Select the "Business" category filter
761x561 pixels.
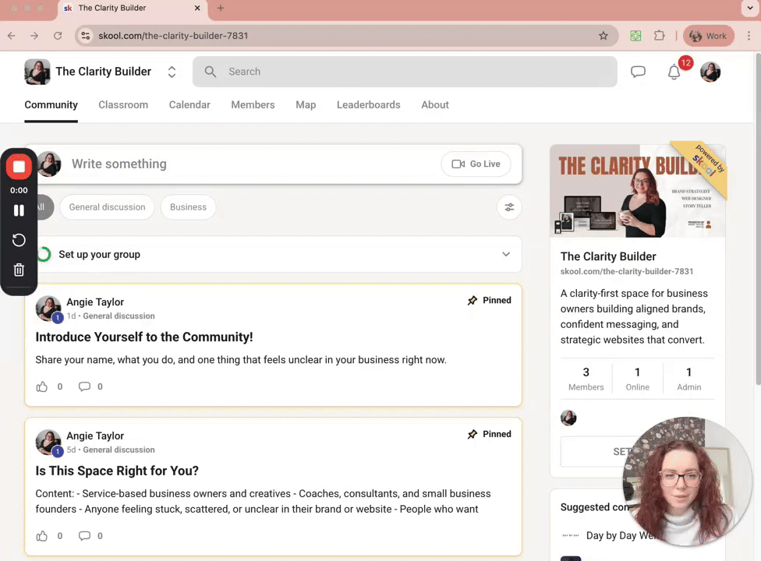[188, 206]
